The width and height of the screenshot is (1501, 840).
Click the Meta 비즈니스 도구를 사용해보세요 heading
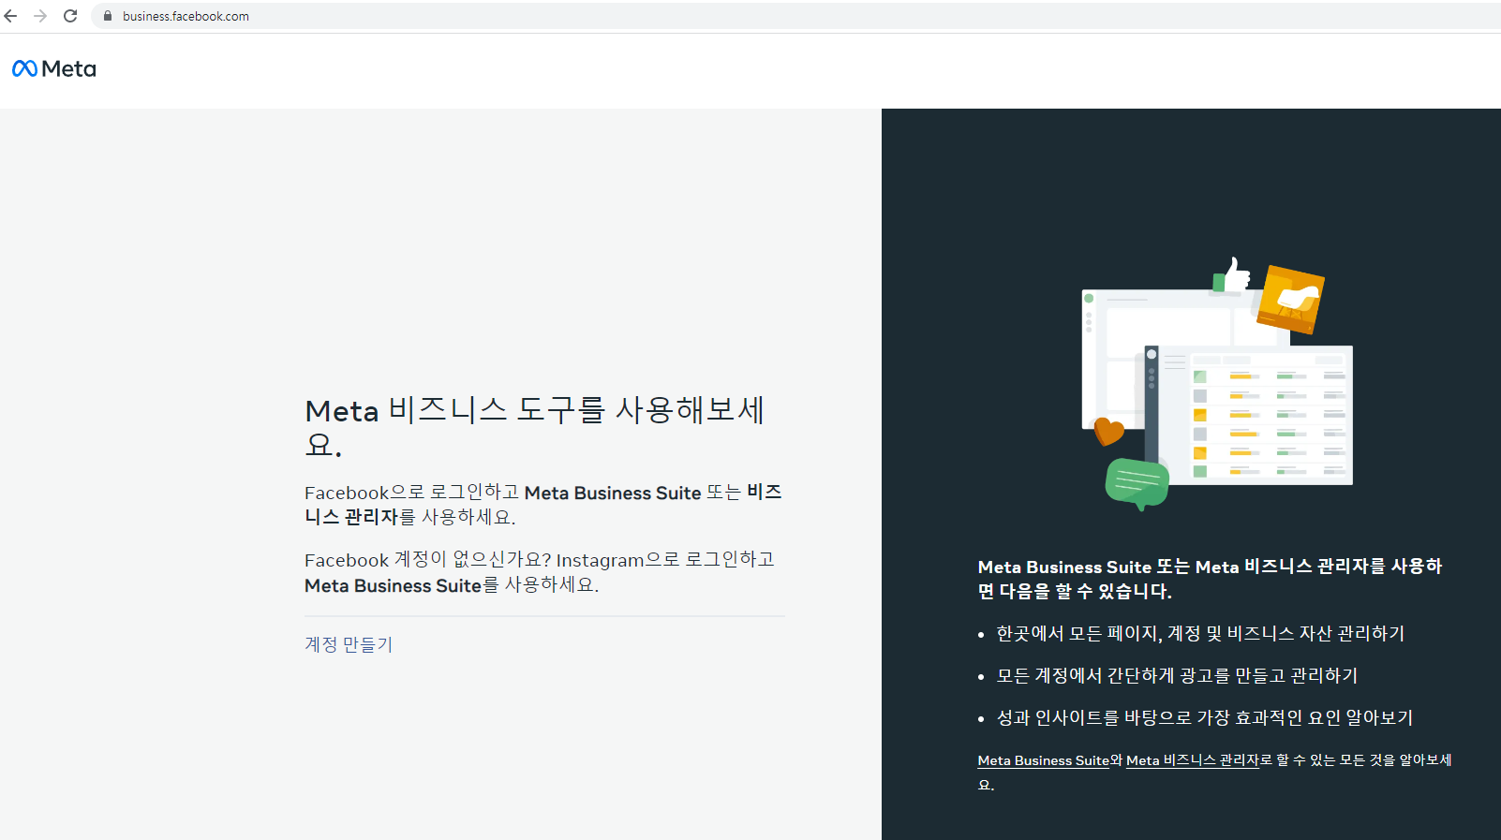[535, 426]
